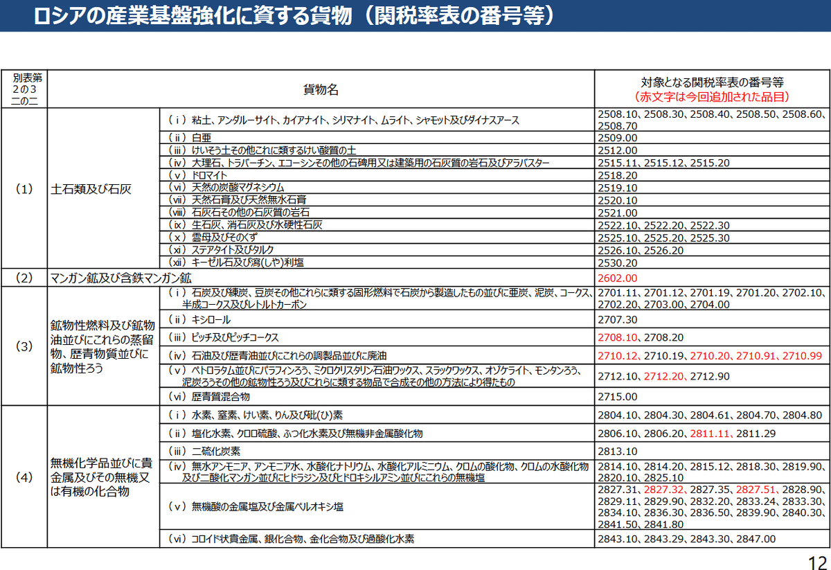
Task: Click the header 対象となる関税率表の番号等
Action: point(712,82)
